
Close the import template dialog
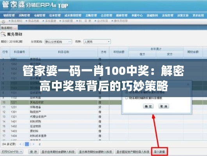coord(188,84)
